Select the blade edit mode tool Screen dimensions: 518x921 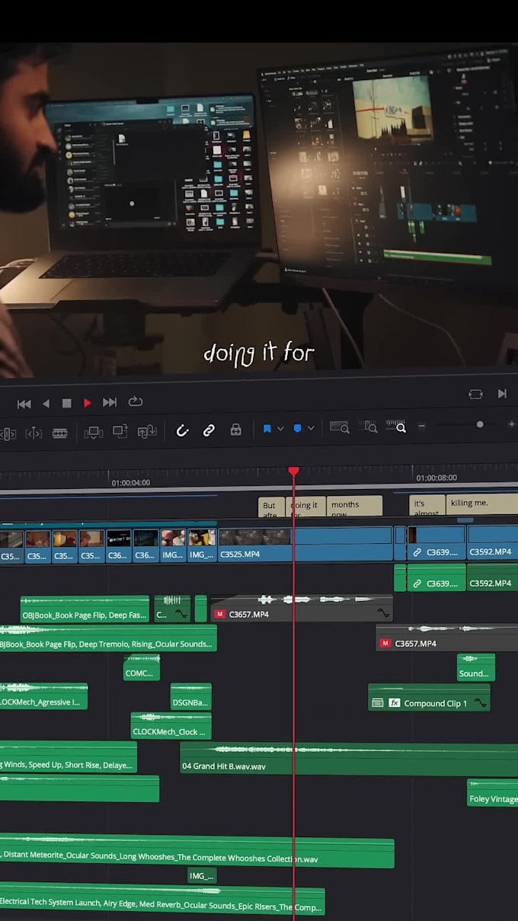[x=59, y=433]
